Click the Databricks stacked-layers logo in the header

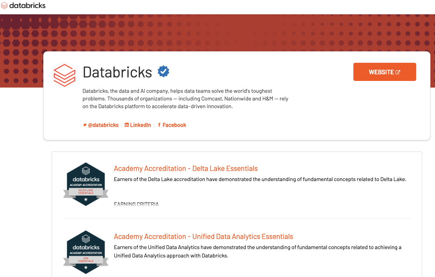[x=5, y=6]
